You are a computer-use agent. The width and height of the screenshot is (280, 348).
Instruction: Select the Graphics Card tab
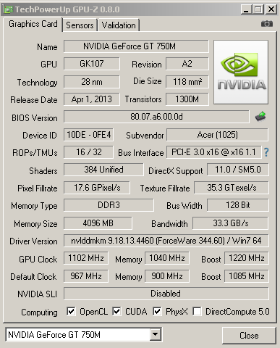(33, 24)
